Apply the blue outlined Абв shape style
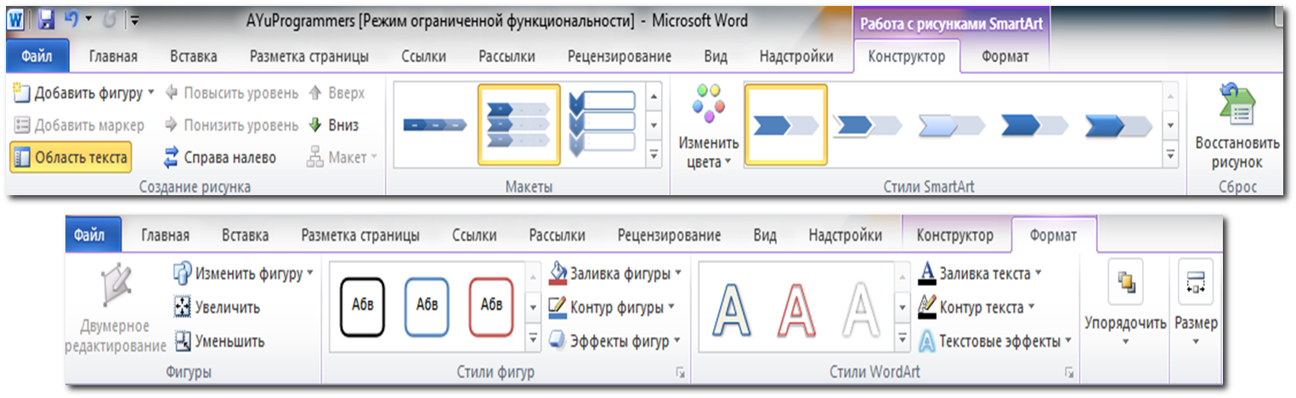This screenshot has width=1296, height=398. coord(427,306)
